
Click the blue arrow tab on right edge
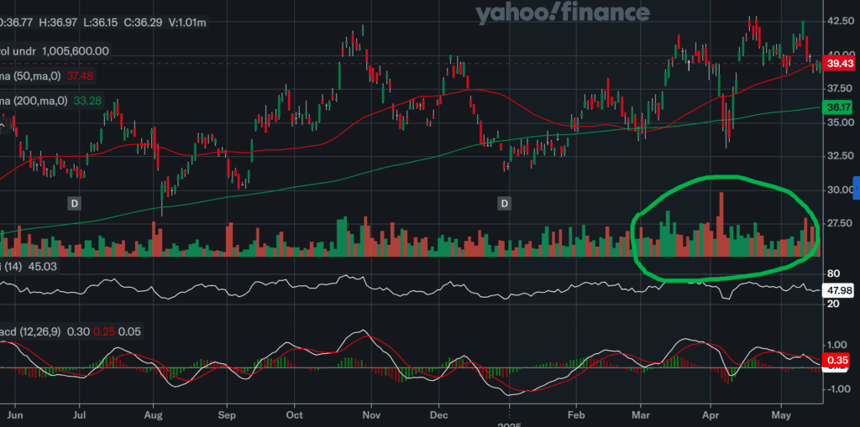click(x=856, y=186)
